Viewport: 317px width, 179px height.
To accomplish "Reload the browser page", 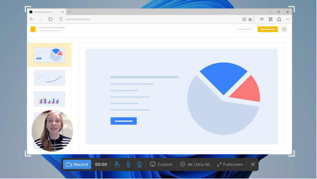I will [51, 19].
